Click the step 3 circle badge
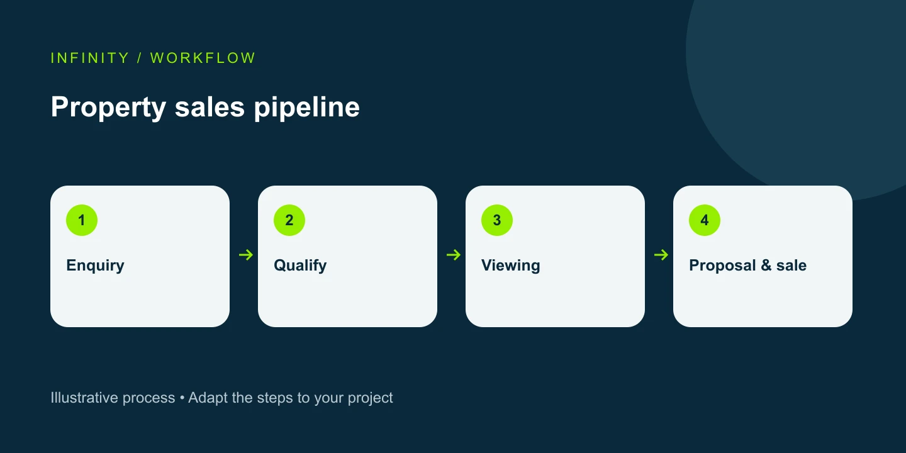This screenshot has height=453, width=906. pos(497,220)
